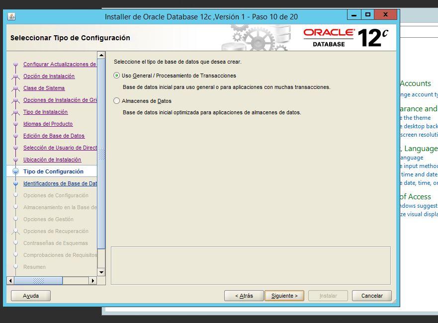This screenshot has height=323, width=438.
Task: Open Selección de Usuario de Directorio step
Action: pyautogui.click(x=60, y=148)
